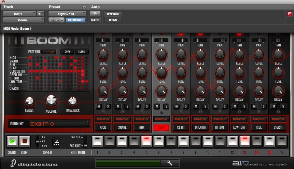Click the Swing knob
Viewport: 294px width, 169px height.
point(29,101)
